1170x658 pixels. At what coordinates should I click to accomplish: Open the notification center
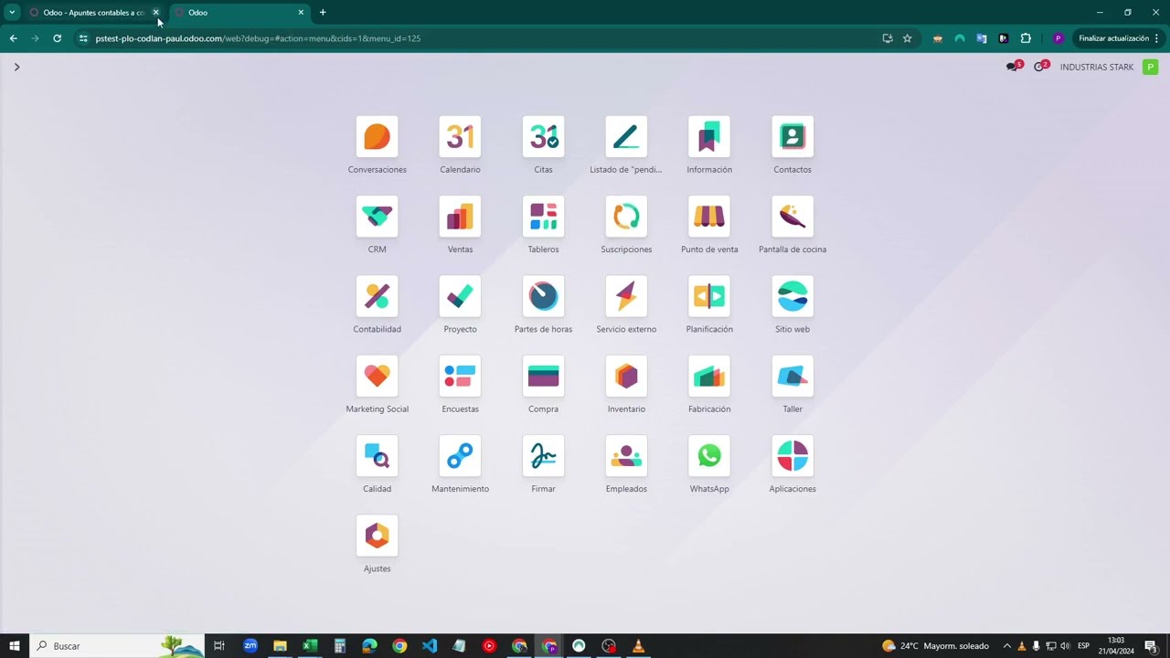pyautogui.click(x=1151, y=646)
